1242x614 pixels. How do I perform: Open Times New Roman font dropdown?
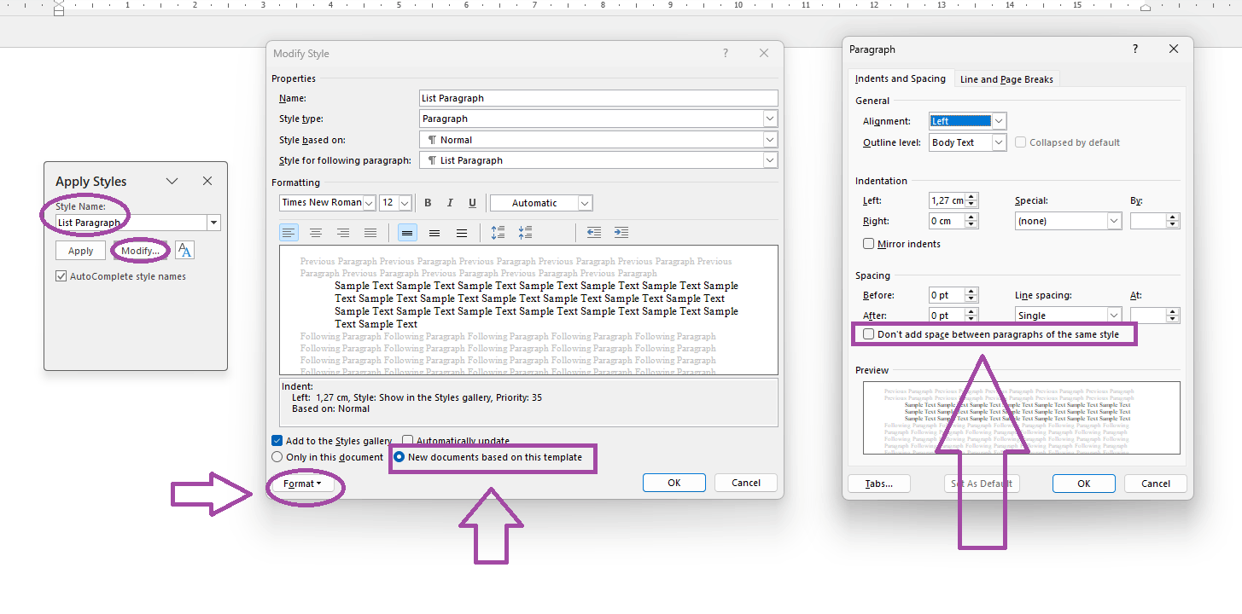pos(369,203)
